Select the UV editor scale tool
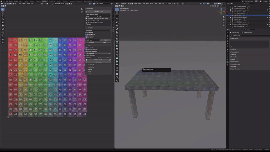The width and height of the screenshot is (270, 152). point(3,23)
